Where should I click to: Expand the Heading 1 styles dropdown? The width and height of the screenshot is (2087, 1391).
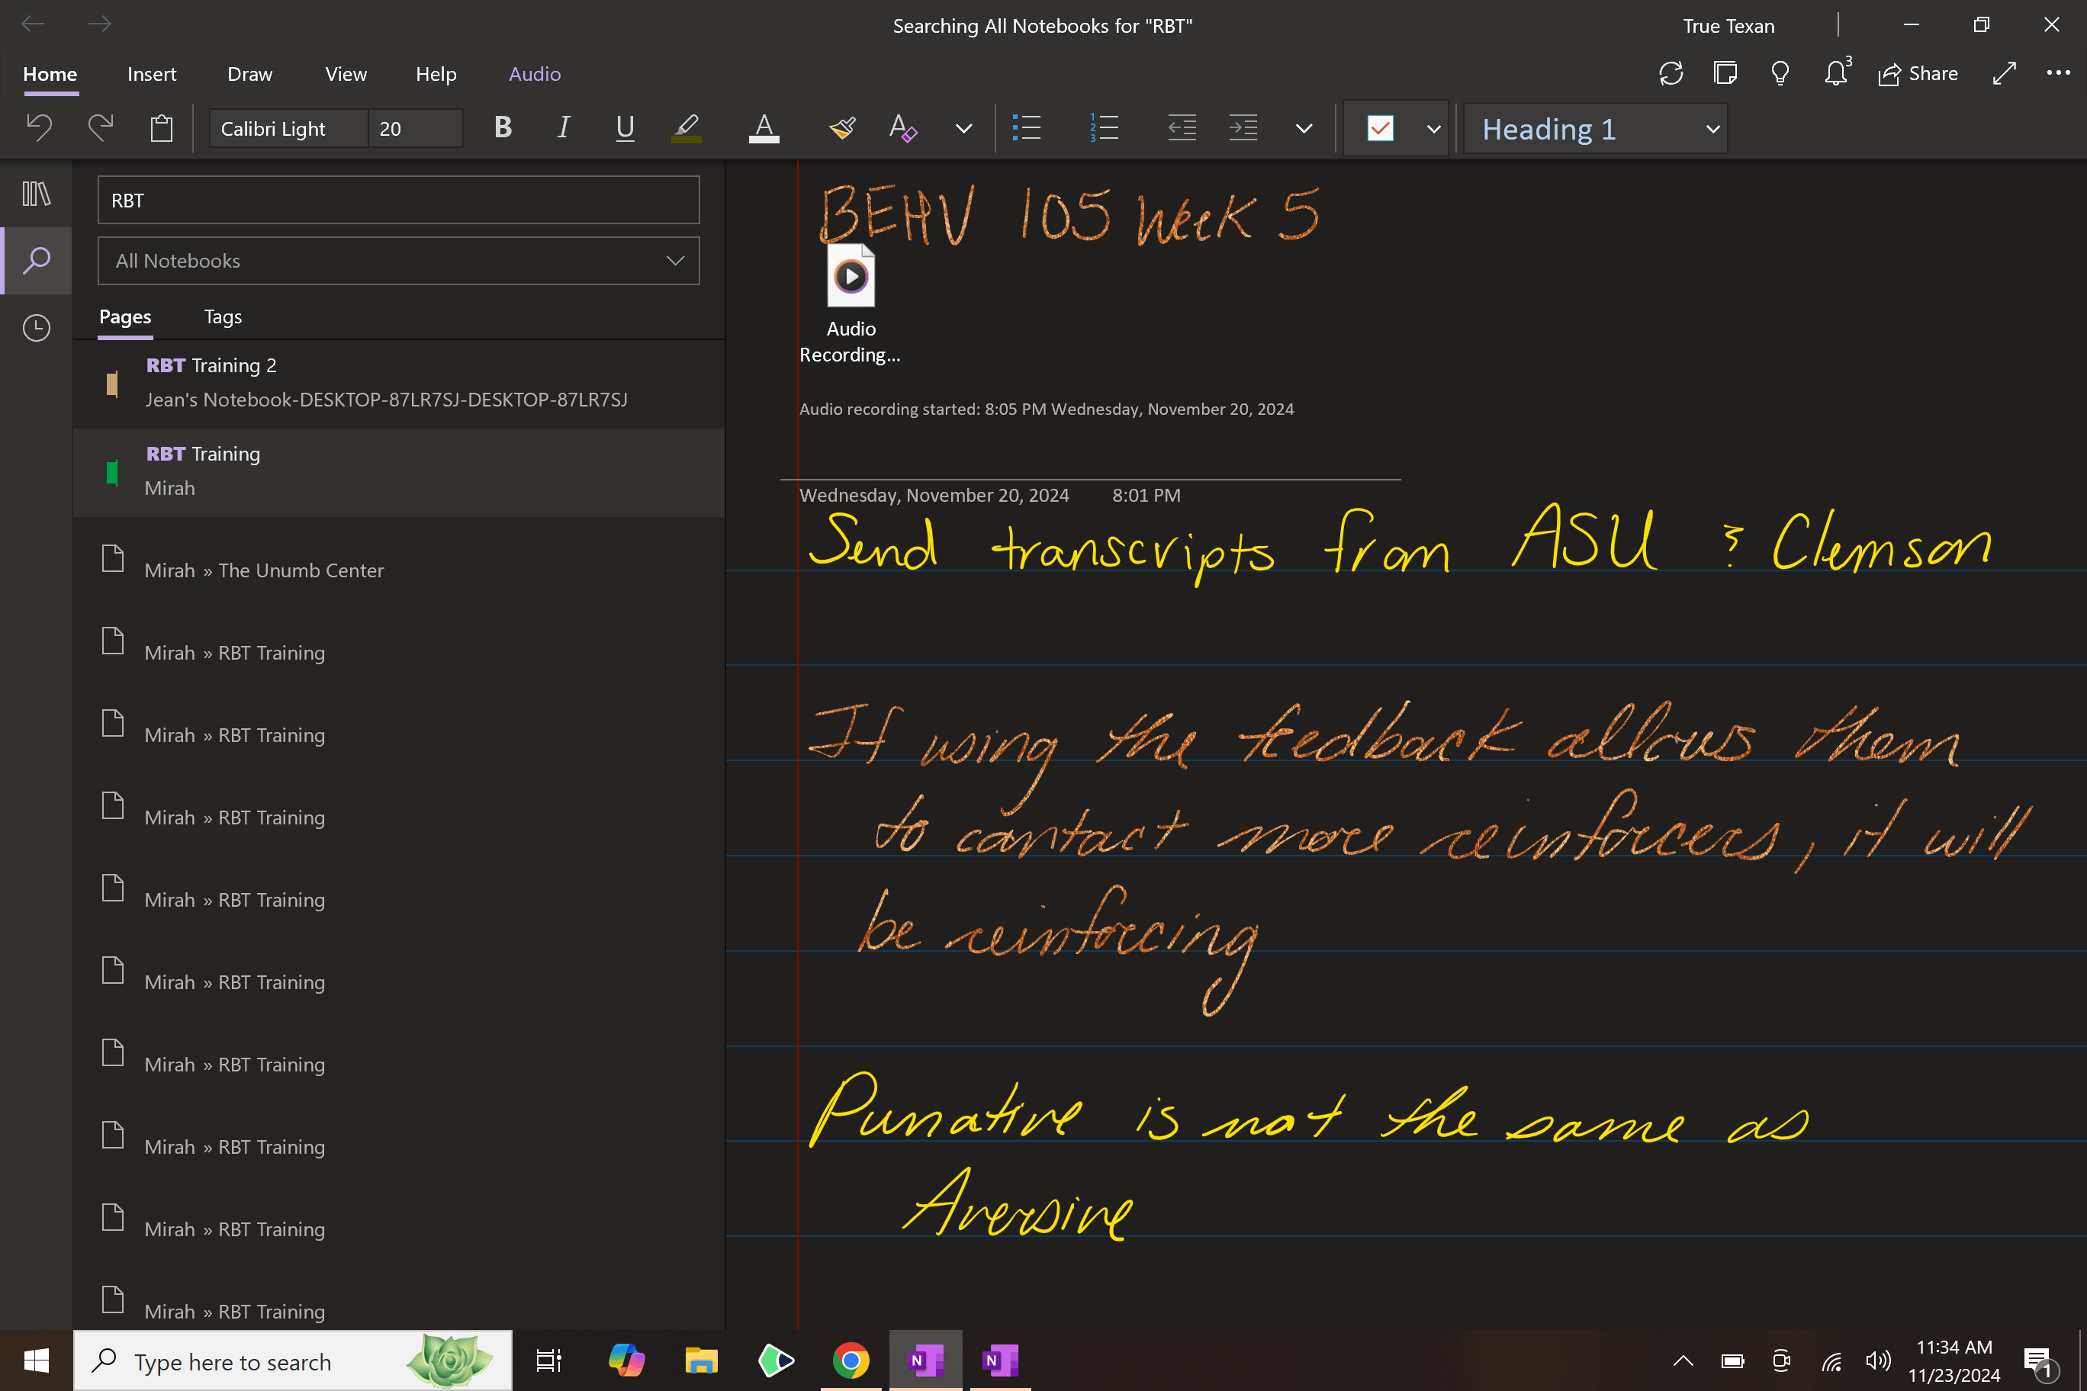point(1712,130)
